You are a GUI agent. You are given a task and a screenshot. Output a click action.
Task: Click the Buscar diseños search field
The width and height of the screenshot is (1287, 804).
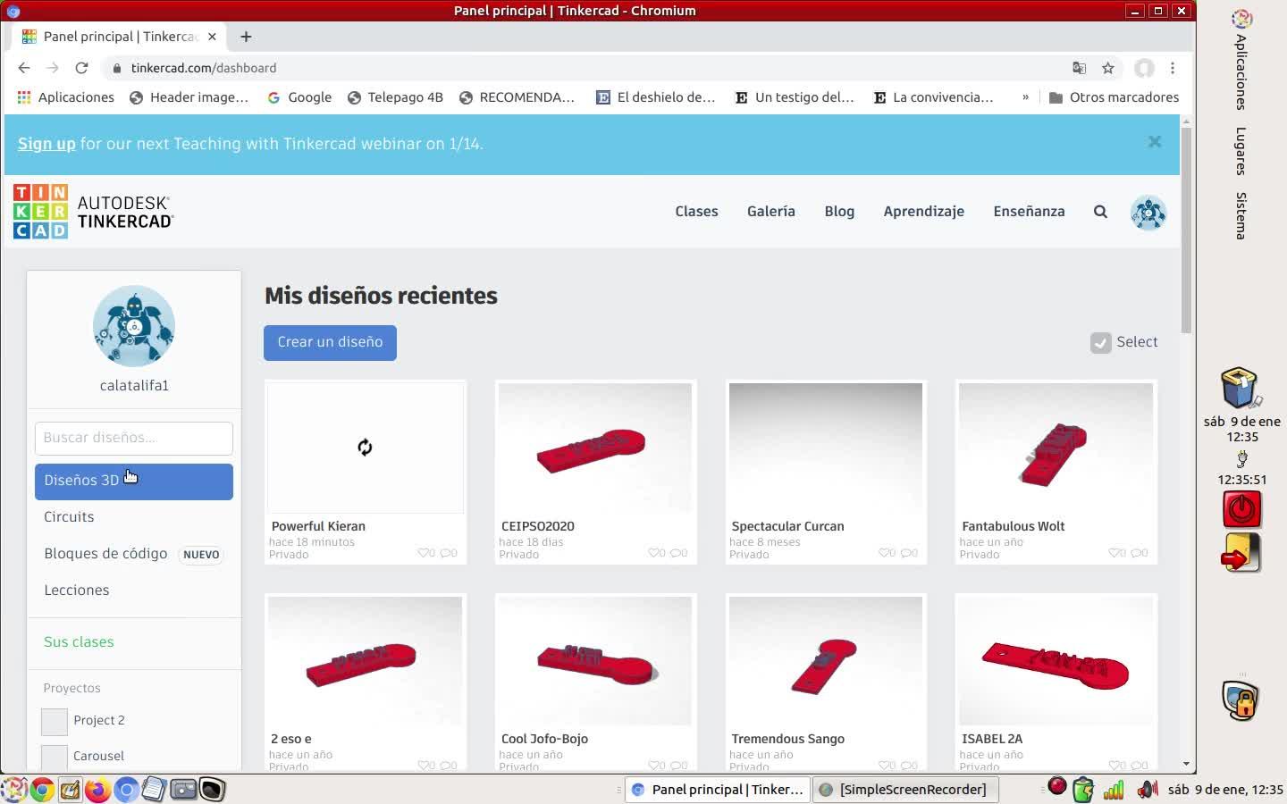(134, 439)
